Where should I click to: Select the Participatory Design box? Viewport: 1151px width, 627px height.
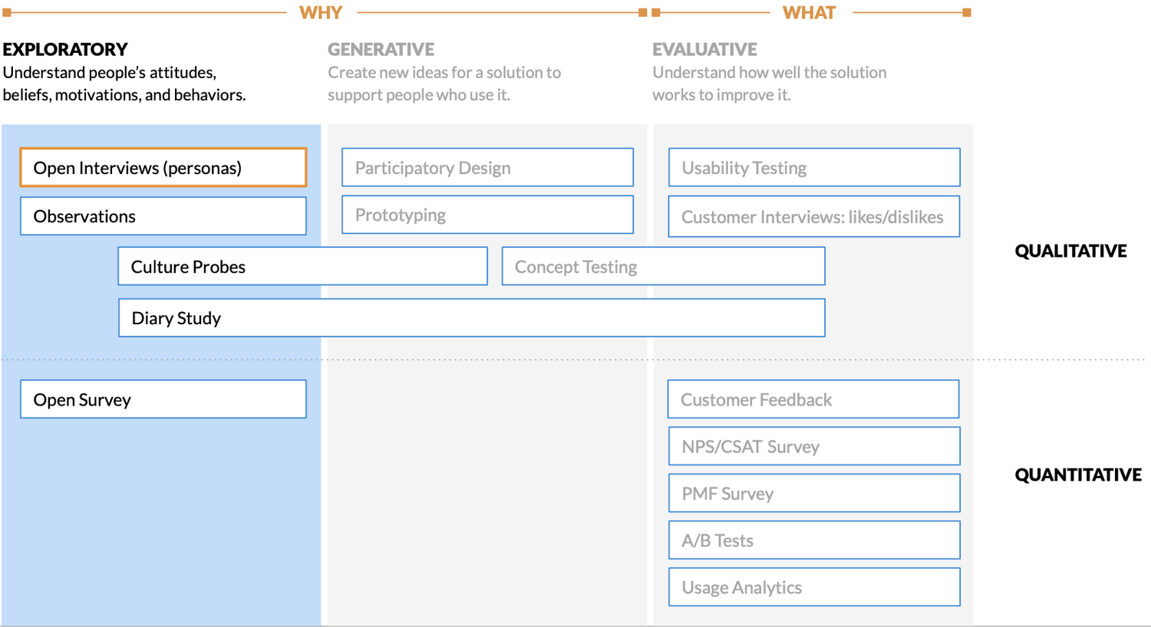click(x=488, y=167)
